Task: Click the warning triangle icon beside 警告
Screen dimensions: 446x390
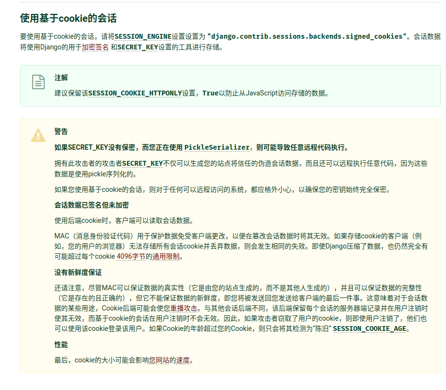Action: 38,135
